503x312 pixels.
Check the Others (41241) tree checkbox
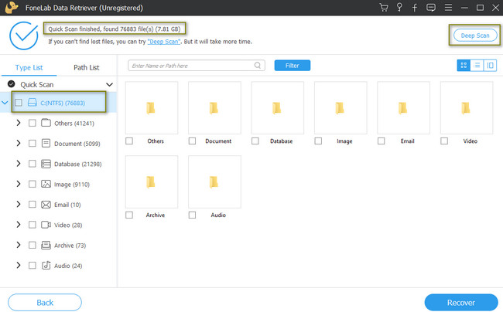click(32, 123)
